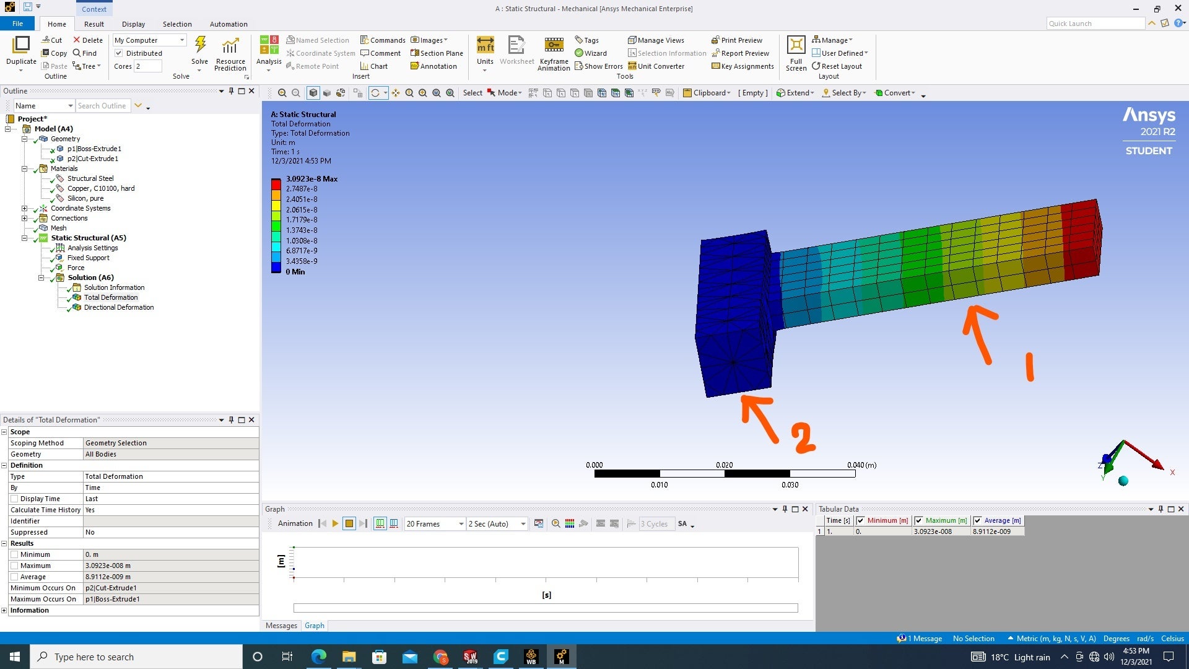Collapse the Geometry tree branch

coord(24,139)
